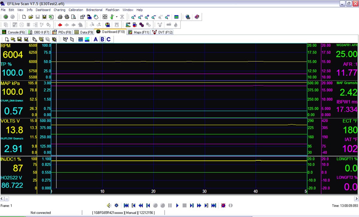The width and height of the screenshot is (359, 217).
Task: Click the green connect button in toolbar
Action: pyautogui.click(x=6, y=17)
